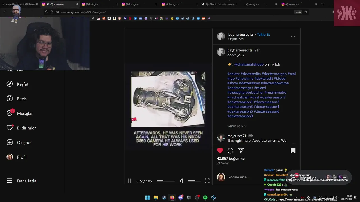Open @shafaanalishoeb mention link
Screen dimensions: 360x202
[249, 65]
